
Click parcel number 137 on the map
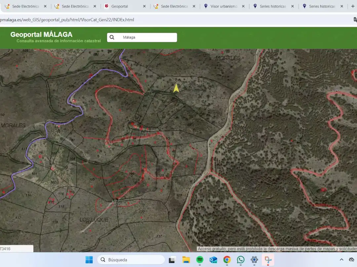tap(159, 236)
